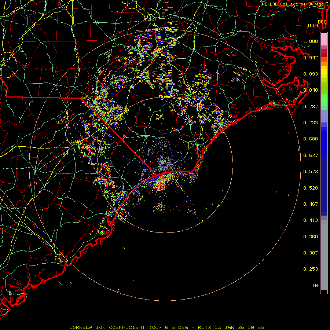Click the 0.840 color scale label

point(311,90)
